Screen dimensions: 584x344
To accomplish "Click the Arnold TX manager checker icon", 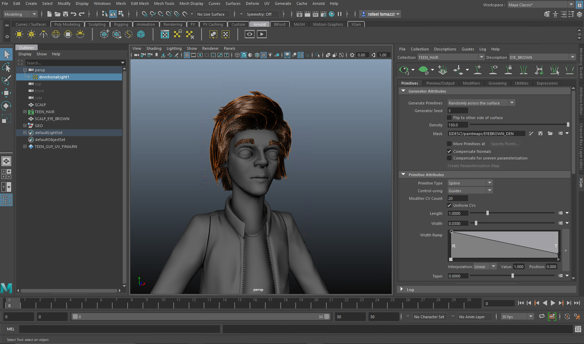I will pos(165,34).
